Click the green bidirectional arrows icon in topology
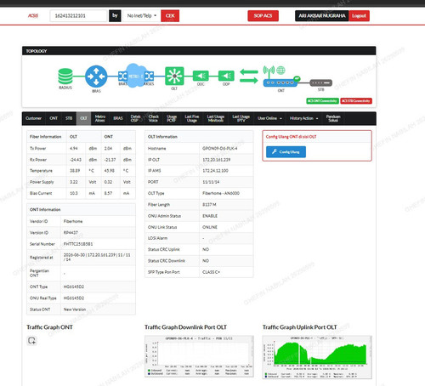The width and height of the screenshot is (425, 386). (x=249, y=76)
